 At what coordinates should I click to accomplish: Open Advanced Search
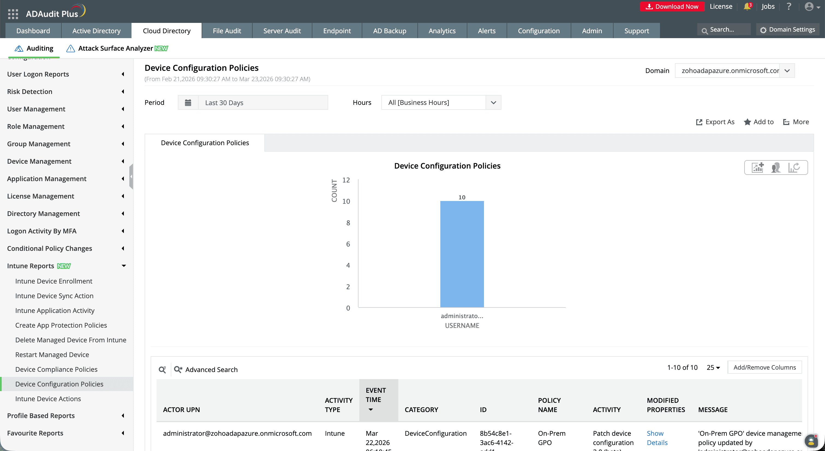[206, 370]
